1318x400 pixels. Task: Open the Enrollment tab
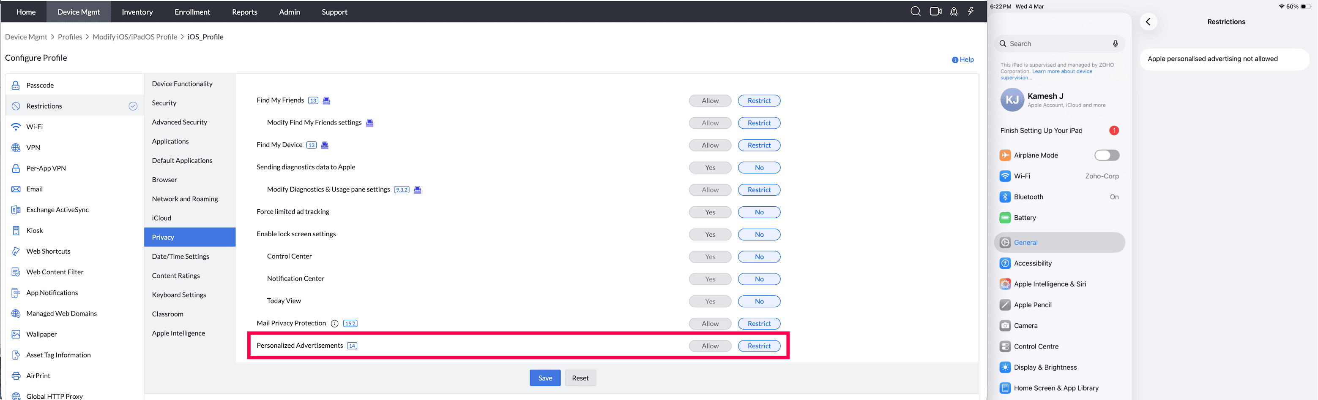pyautogui.click(x=192, y=12)
